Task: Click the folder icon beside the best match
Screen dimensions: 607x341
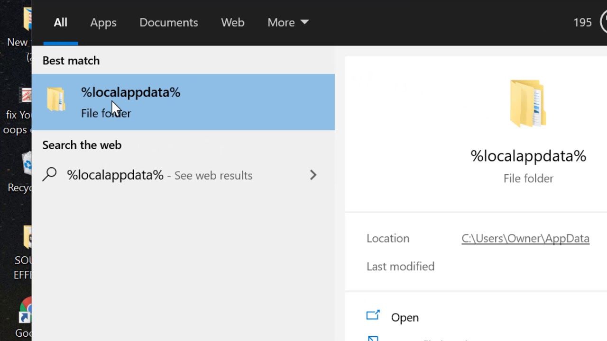Action: click(56, 99)
